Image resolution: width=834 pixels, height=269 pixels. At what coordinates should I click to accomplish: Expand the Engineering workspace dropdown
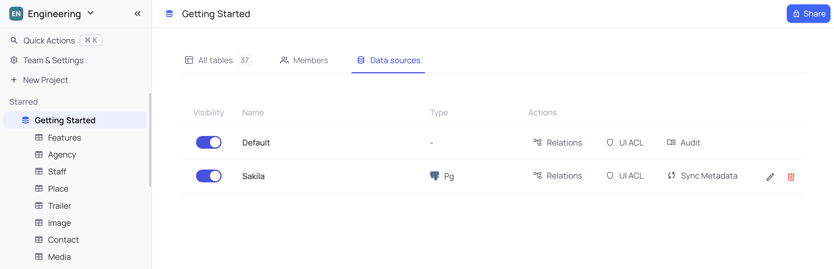[x=91, y=13]
